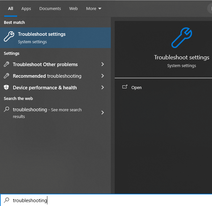The image size is (212, 206).
Task: Select the Web filter tab
Action: (73, 9)
